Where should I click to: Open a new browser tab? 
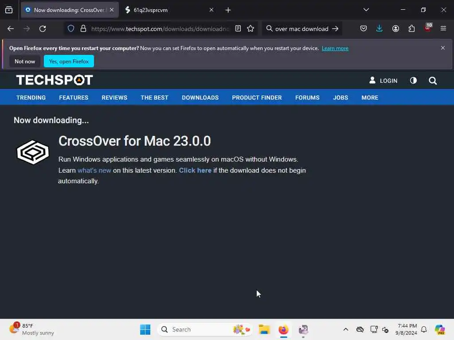click(x=228, y=10)
